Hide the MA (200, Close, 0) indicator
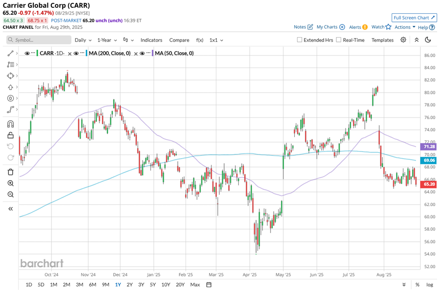 76,53
